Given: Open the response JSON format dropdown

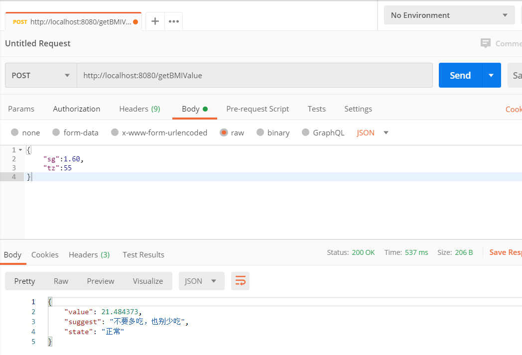Looking at the screenshot, I should tap(201, 281).
